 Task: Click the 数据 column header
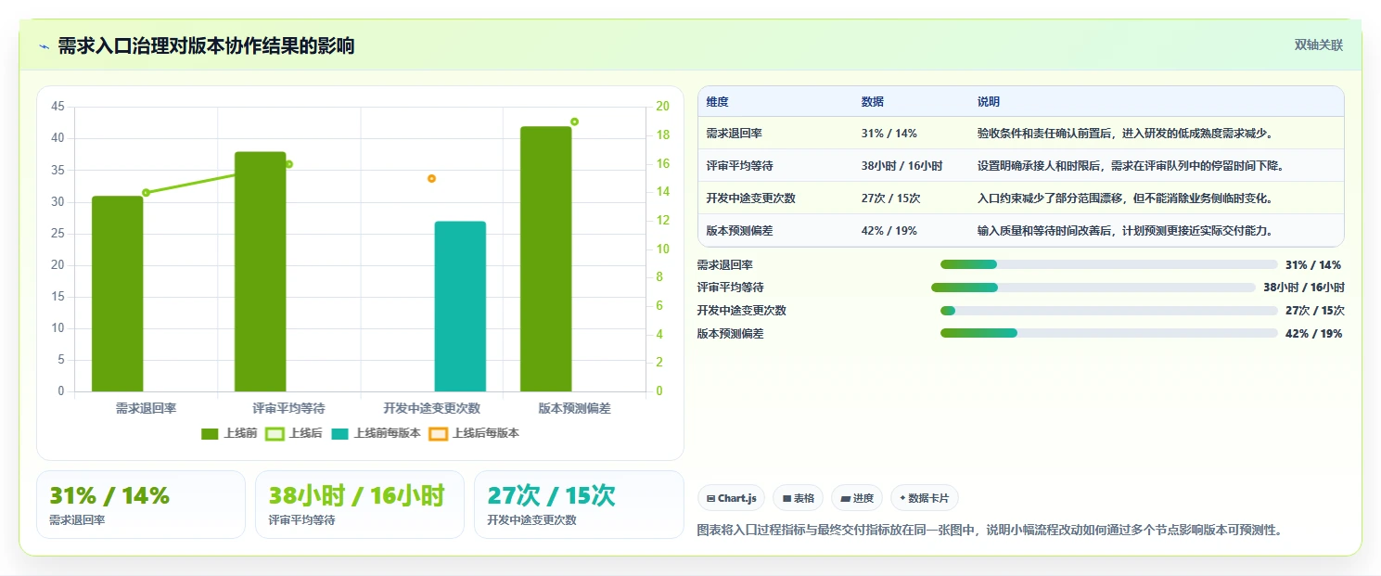(x=873, y=102)
